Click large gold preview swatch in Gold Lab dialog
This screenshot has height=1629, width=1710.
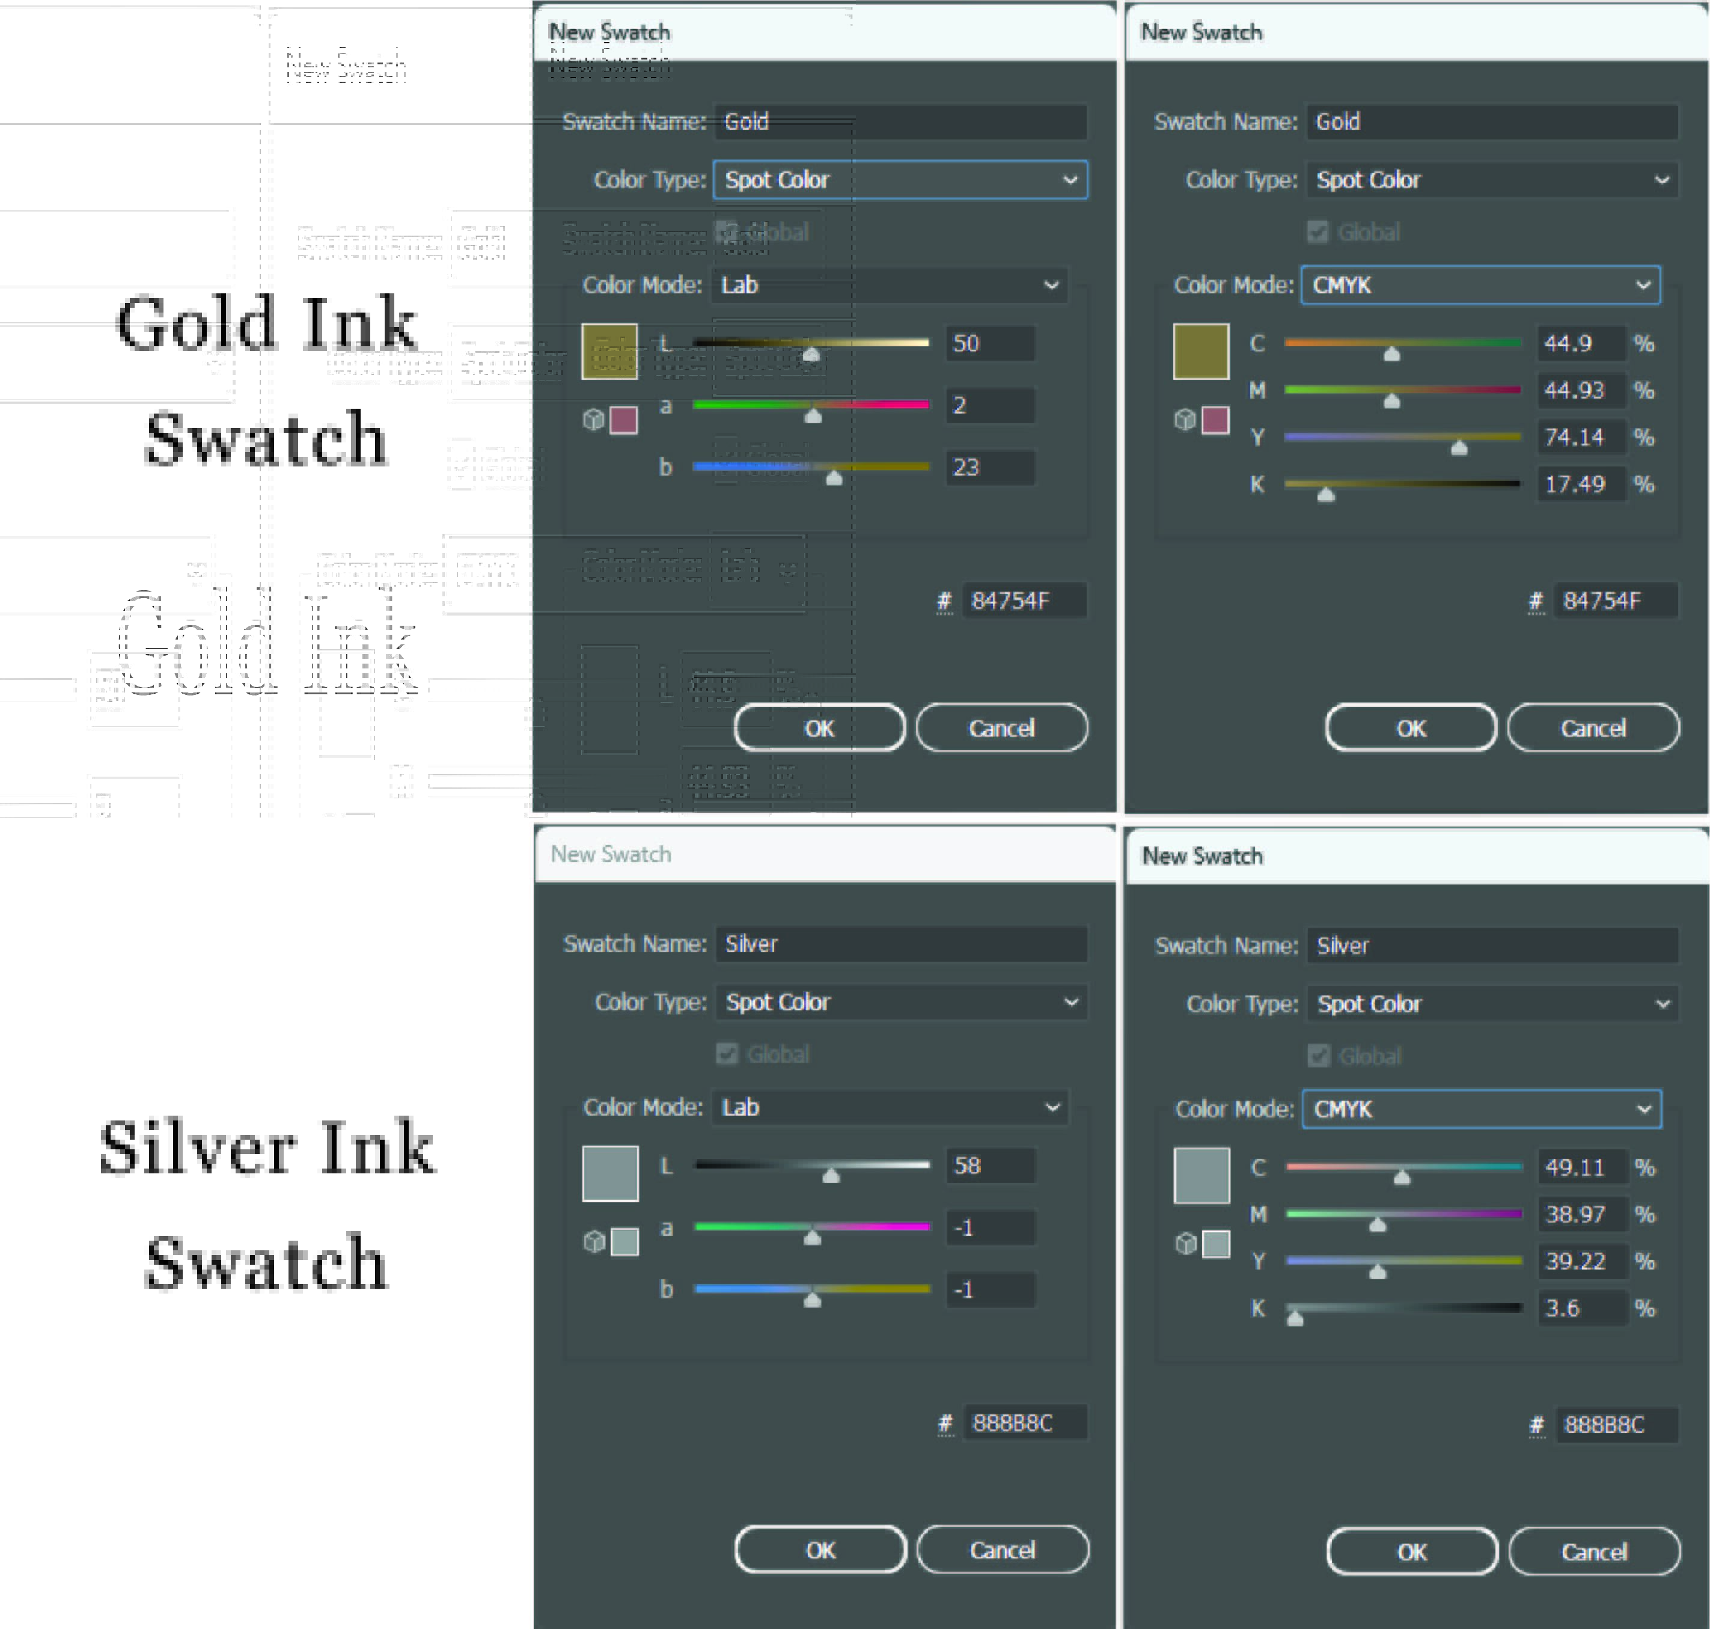(x=609, y=352)
